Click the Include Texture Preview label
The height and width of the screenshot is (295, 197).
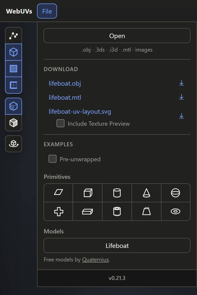click(98, 124)
